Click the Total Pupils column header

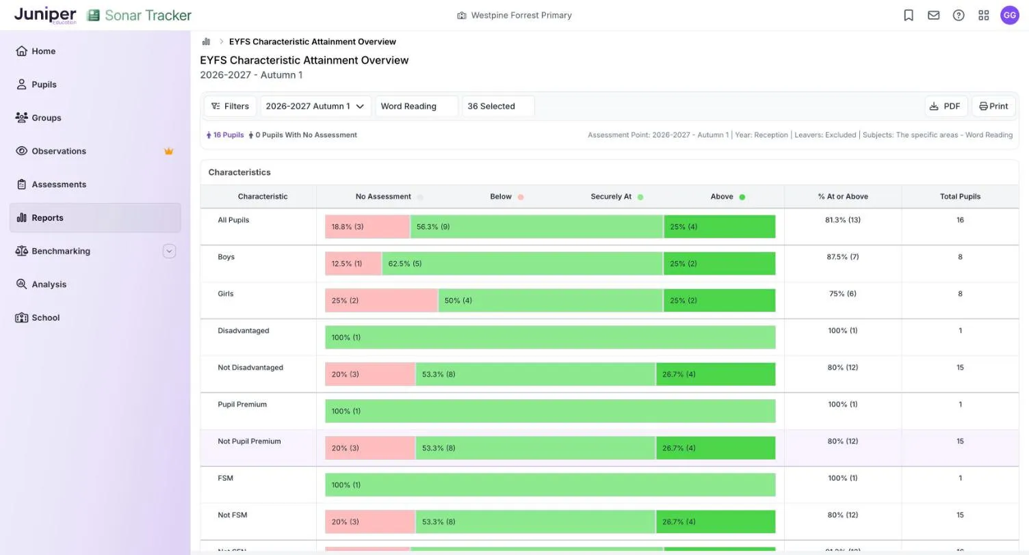tap(960, 197)
